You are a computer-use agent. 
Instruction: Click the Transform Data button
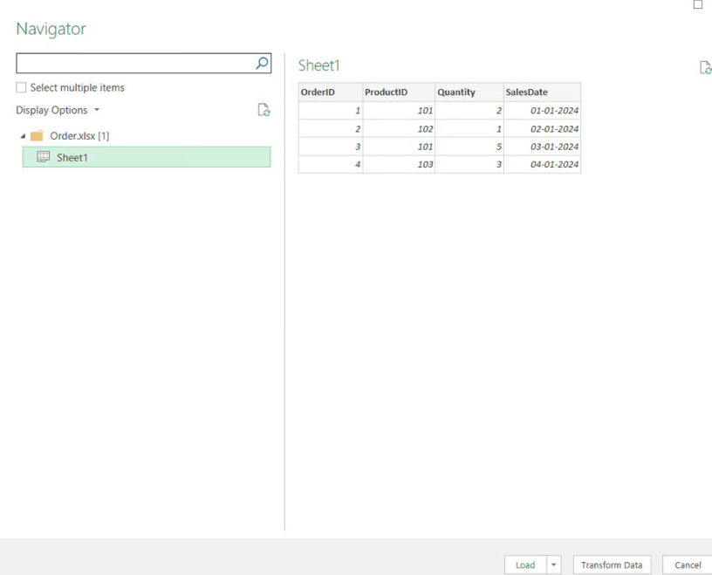[612, 565]
